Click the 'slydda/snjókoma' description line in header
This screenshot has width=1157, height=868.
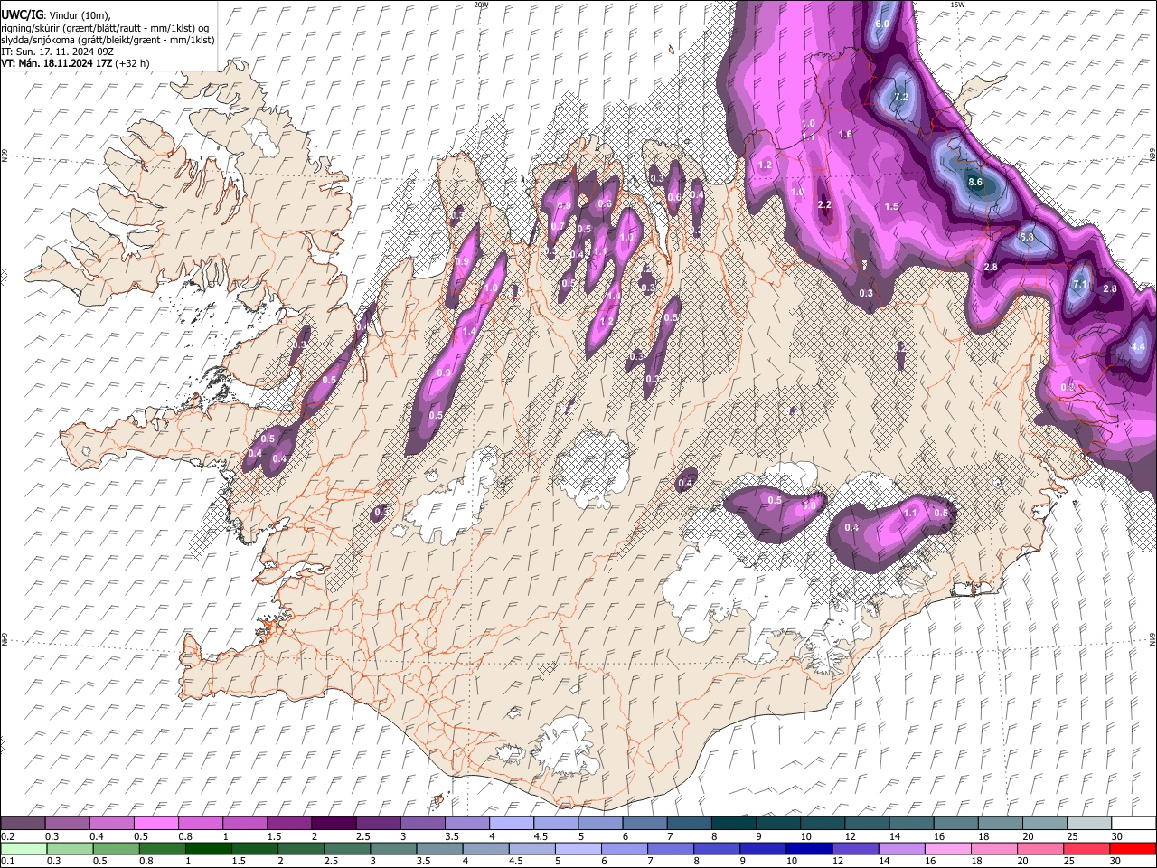pyautogui.click(x=108, y=40)
